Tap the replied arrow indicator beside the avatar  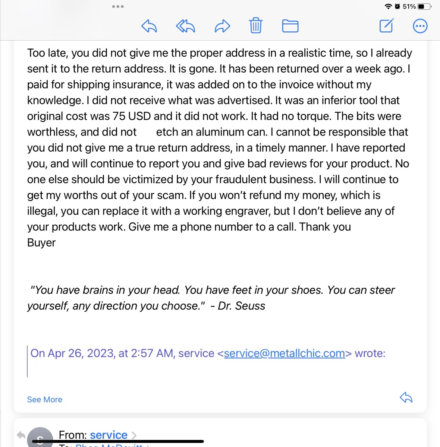click(x=21, y=435)
